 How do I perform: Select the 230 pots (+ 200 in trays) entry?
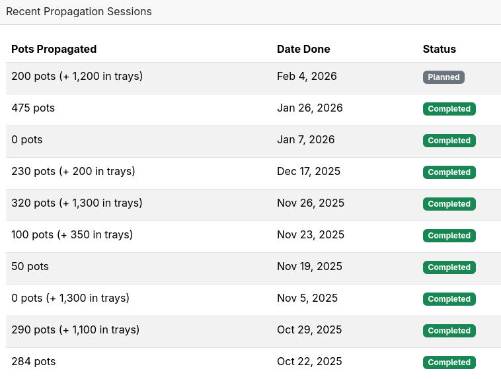tap(73, 172)
